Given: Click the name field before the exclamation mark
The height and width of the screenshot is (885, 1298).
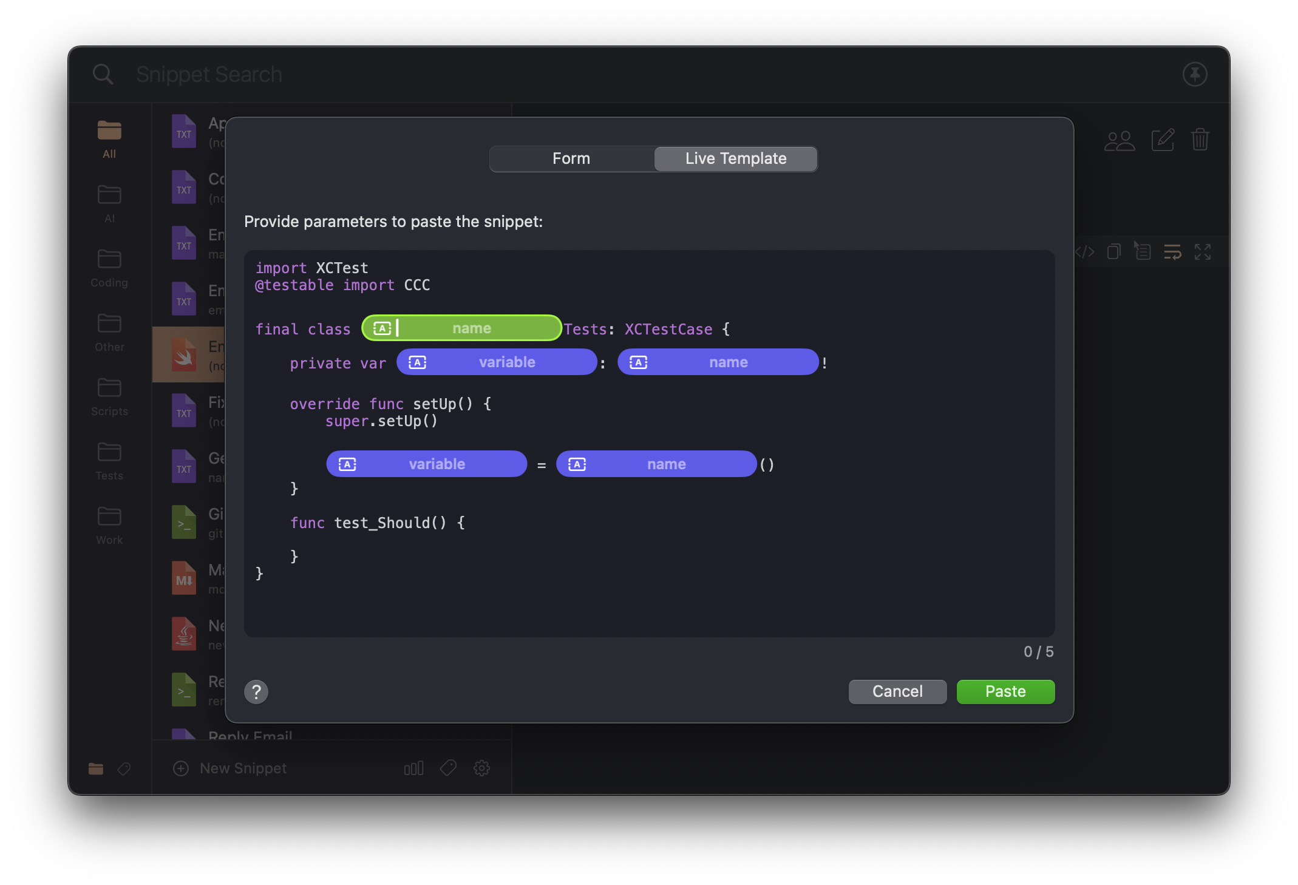Looking at the screenshot, I should (x=718, y=362).
